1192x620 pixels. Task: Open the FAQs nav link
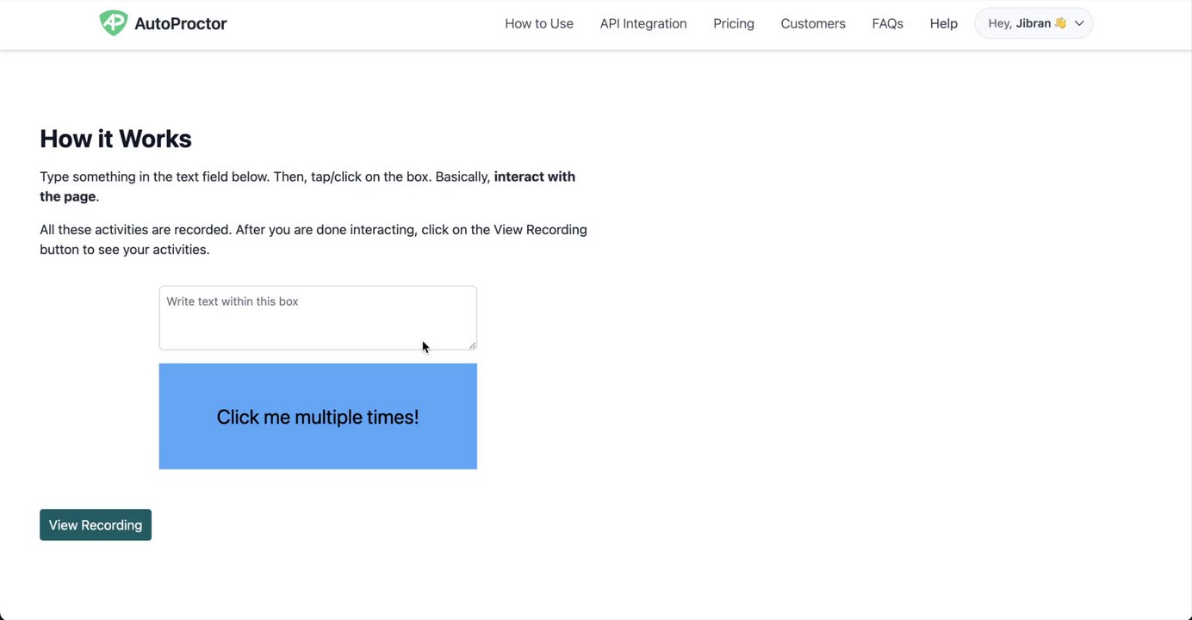tap(888, 24)
